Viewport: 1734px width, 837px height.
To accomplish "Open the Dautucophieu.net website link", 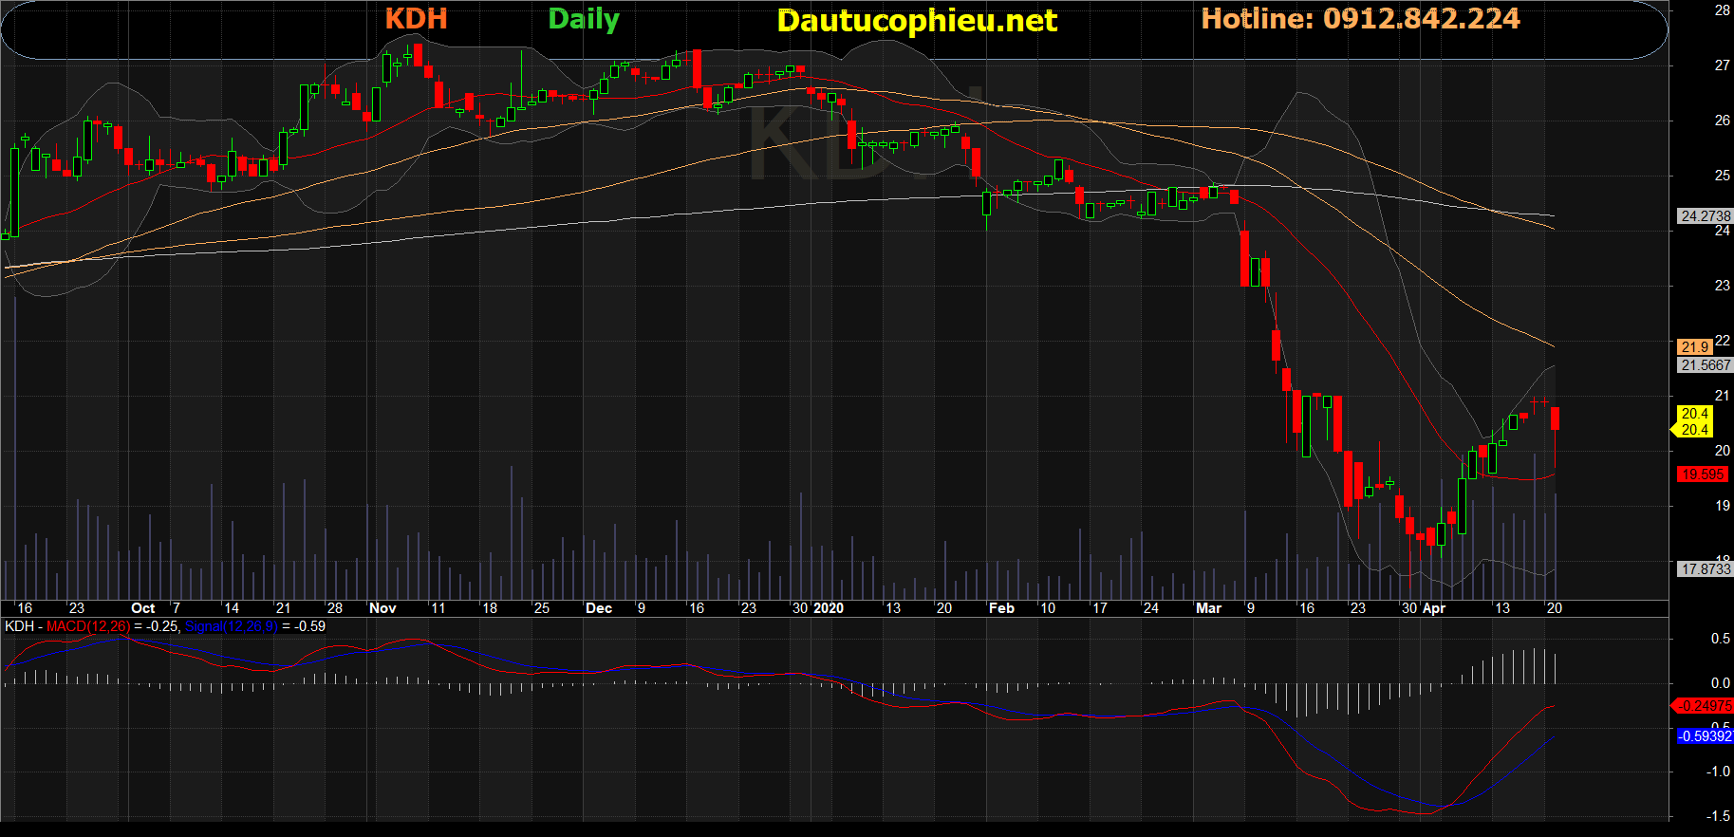I will [916, 21].
